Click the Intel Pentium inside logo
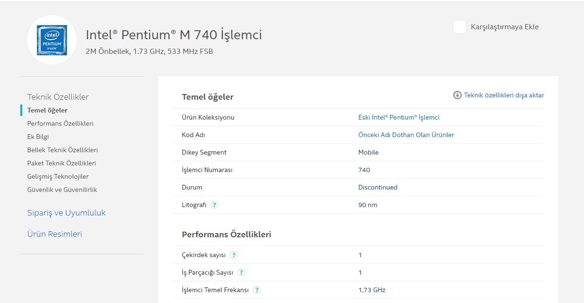The image size is (584, 303). pos(52,40)
